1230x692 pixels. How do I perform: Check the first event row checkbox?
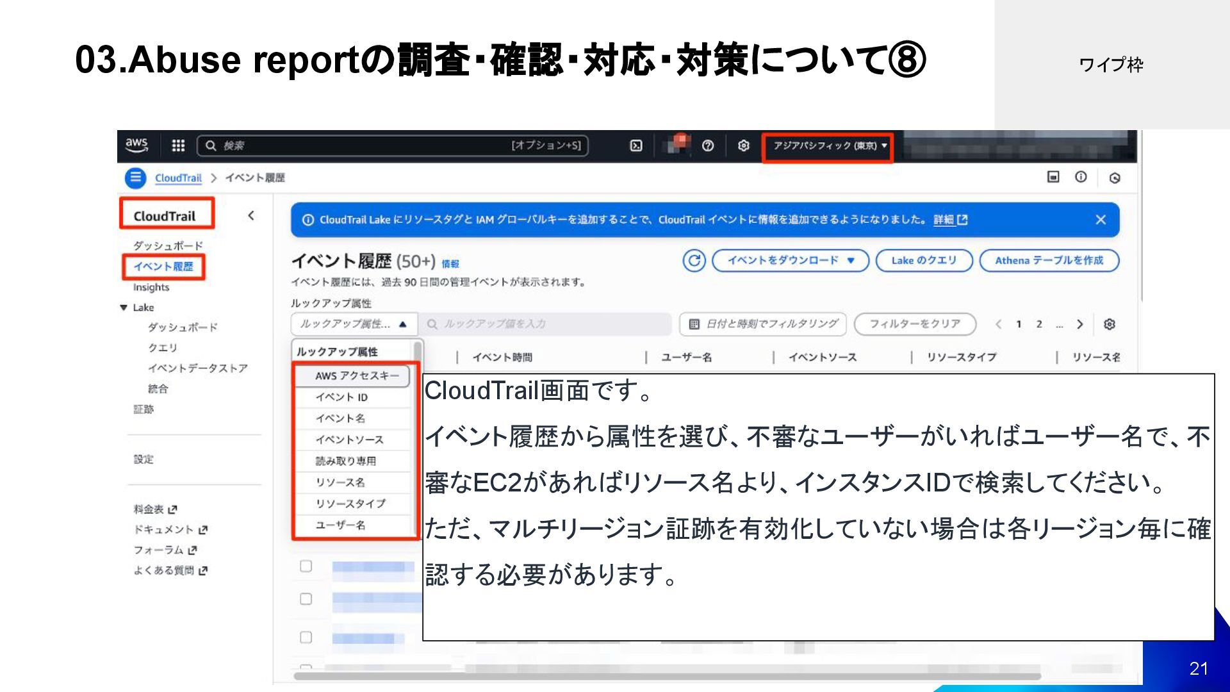pyautogui.click(x=306, y=566)
